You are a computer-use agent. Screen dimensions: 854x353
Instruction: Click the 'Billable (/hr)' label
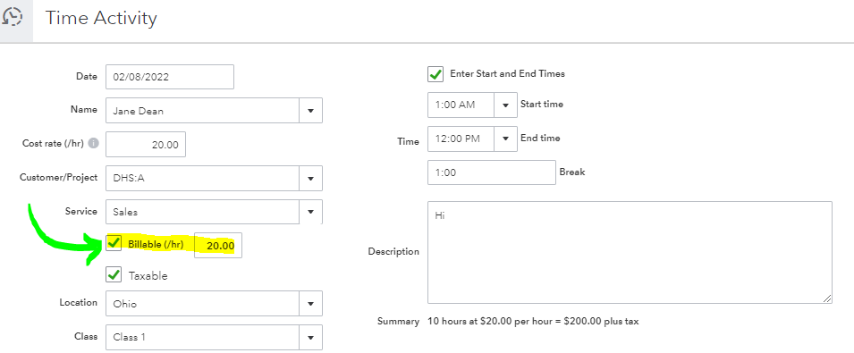coord(156,244)
